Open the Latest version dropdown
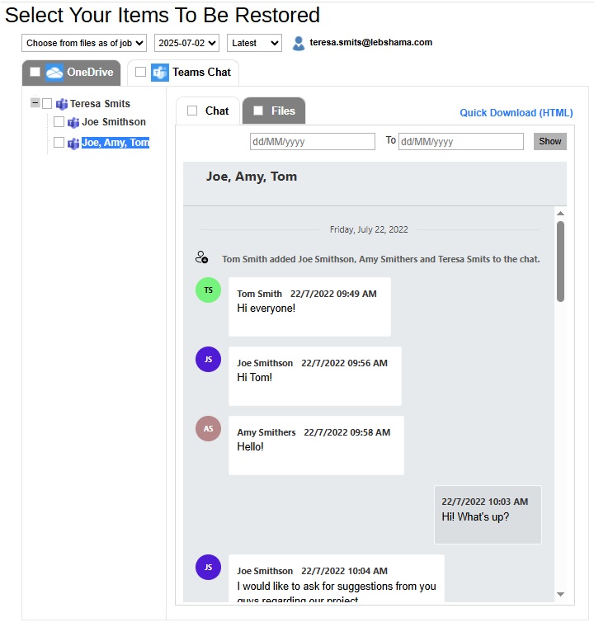This screenshot has width=594, height=627. [x=254, y=43]
